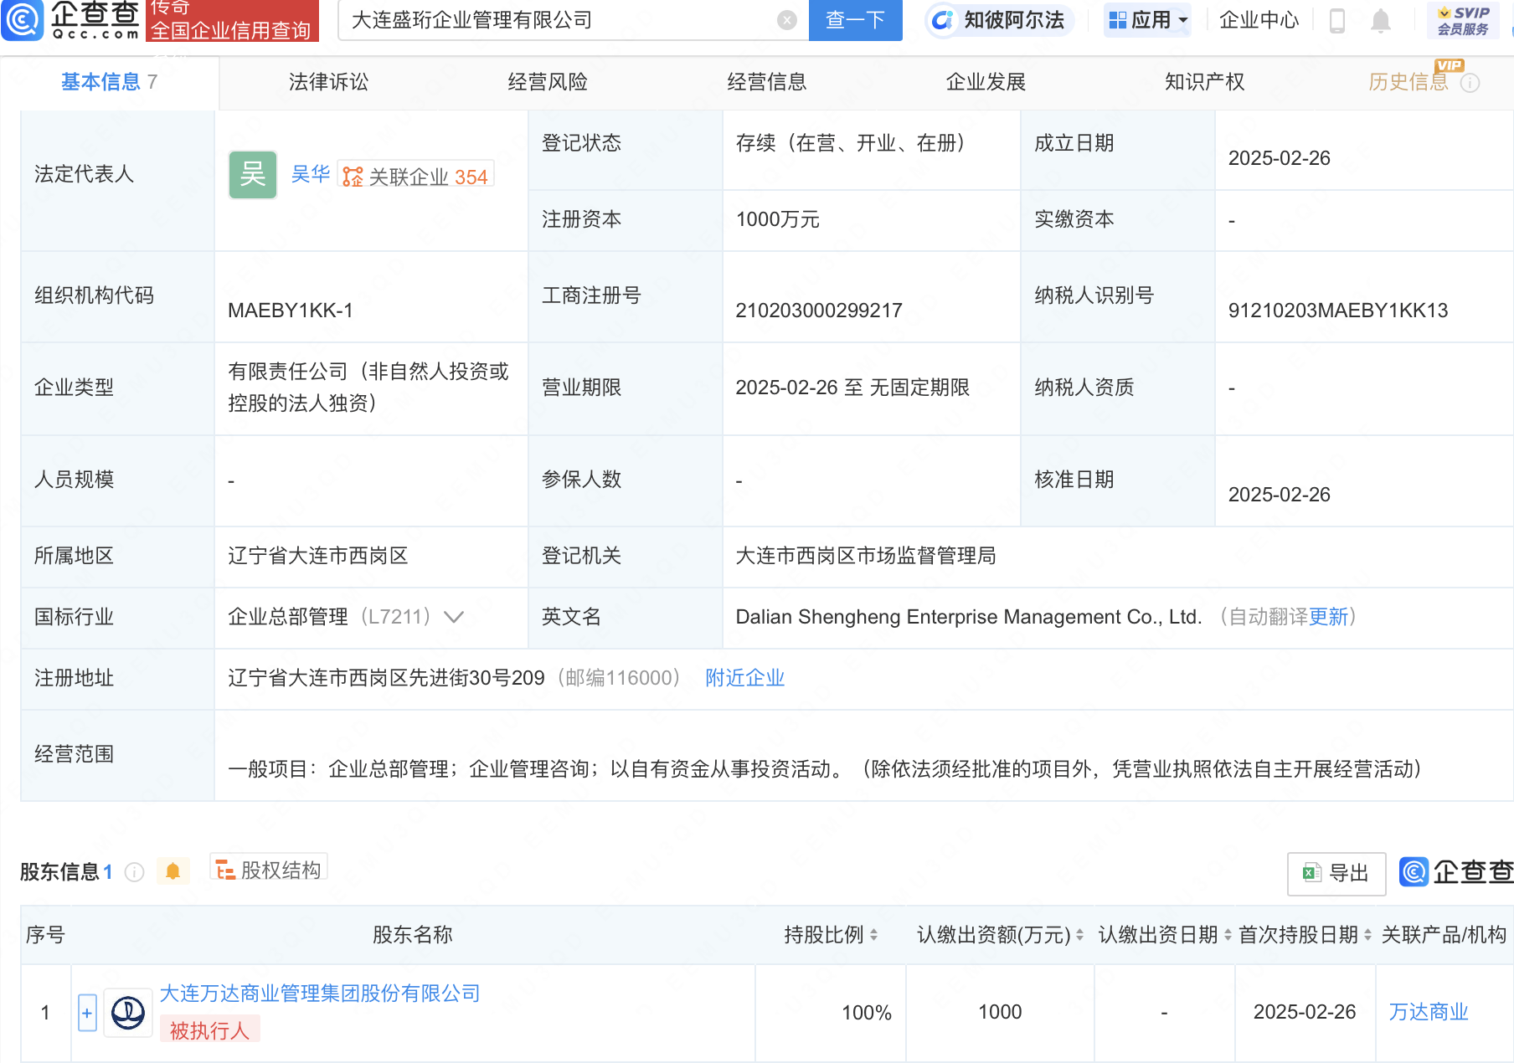Click shareholder alert bell icon

[173, 871]
